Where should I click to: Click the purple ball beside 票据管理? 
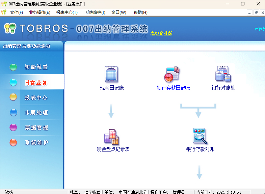13,127
